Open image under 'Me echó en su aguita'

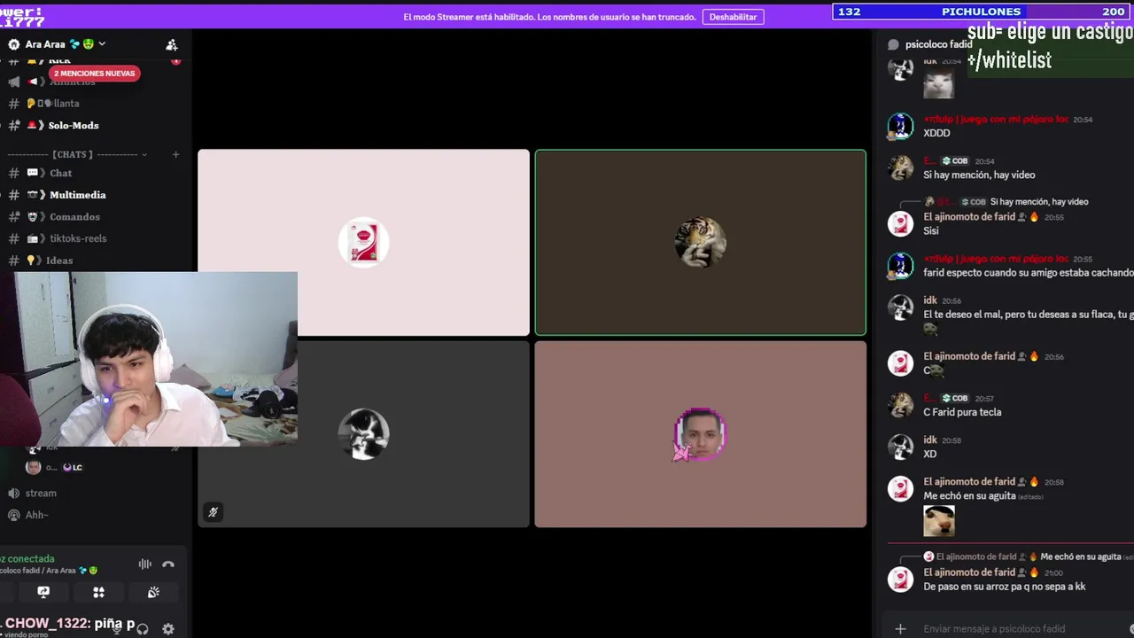(939, 521)
